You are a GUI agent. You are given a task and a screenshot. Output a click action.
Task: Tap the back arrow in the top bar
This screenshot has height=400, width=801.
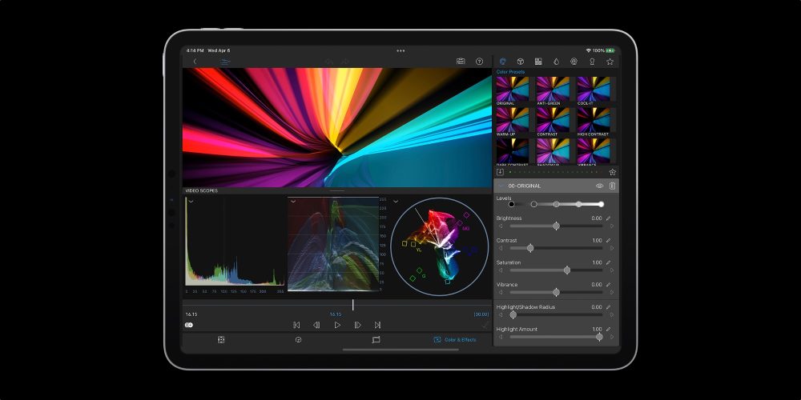pyautogui.click(x=195, y=61)
